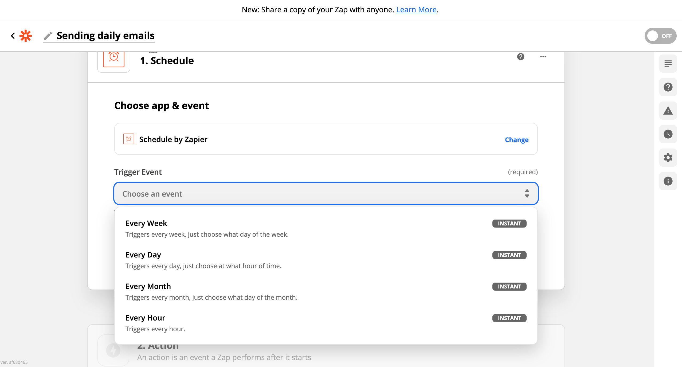Click the pencil icon to rename Zap
The height and width of the screenshot is (367, 682).
point(48,36)
